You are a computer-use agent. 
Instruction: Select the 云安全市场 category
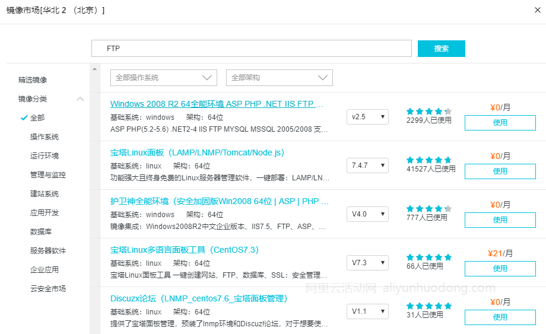(x=48, y=288)
